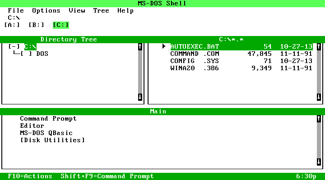325x180 pixels.
Task: Click the MS-DOS Shell title bar
Action: click(162, 4)
